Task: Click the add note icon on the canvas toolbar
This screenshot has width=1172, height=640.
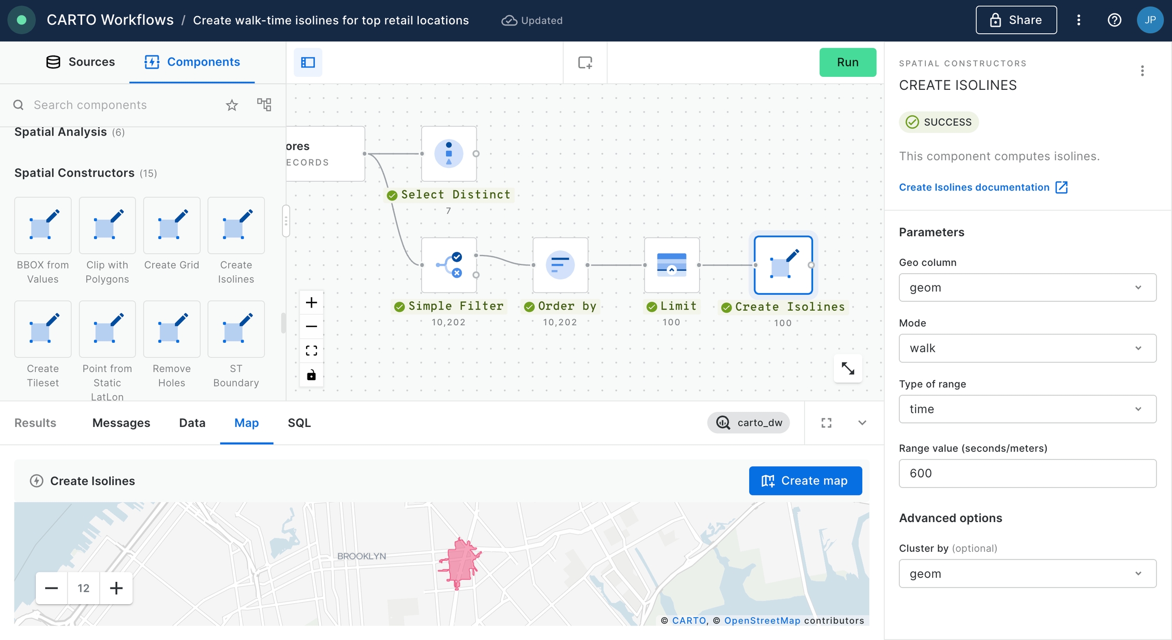Action: [x=585, y=62]
